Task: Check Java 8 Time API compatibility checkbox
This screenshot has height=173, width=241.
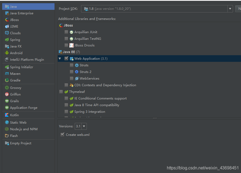Action: pyautogui.click(x=66, y=105)
